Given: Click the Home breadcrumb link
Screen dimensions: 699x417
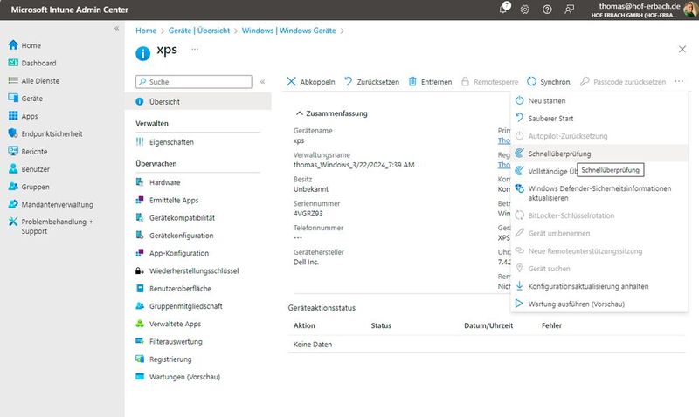Looking at the screenshot, I should tap(146, 31).
